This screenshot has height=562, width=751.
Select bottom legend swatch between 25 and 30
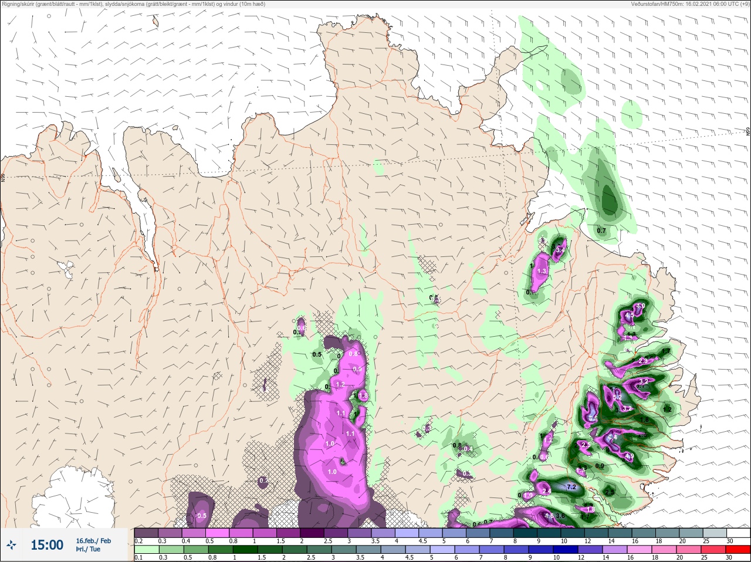[x=713, y=550]
